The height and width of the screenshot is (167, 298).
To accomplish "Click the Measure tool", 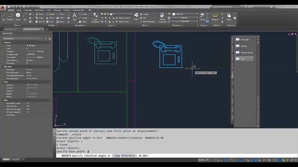I will 215,17.
